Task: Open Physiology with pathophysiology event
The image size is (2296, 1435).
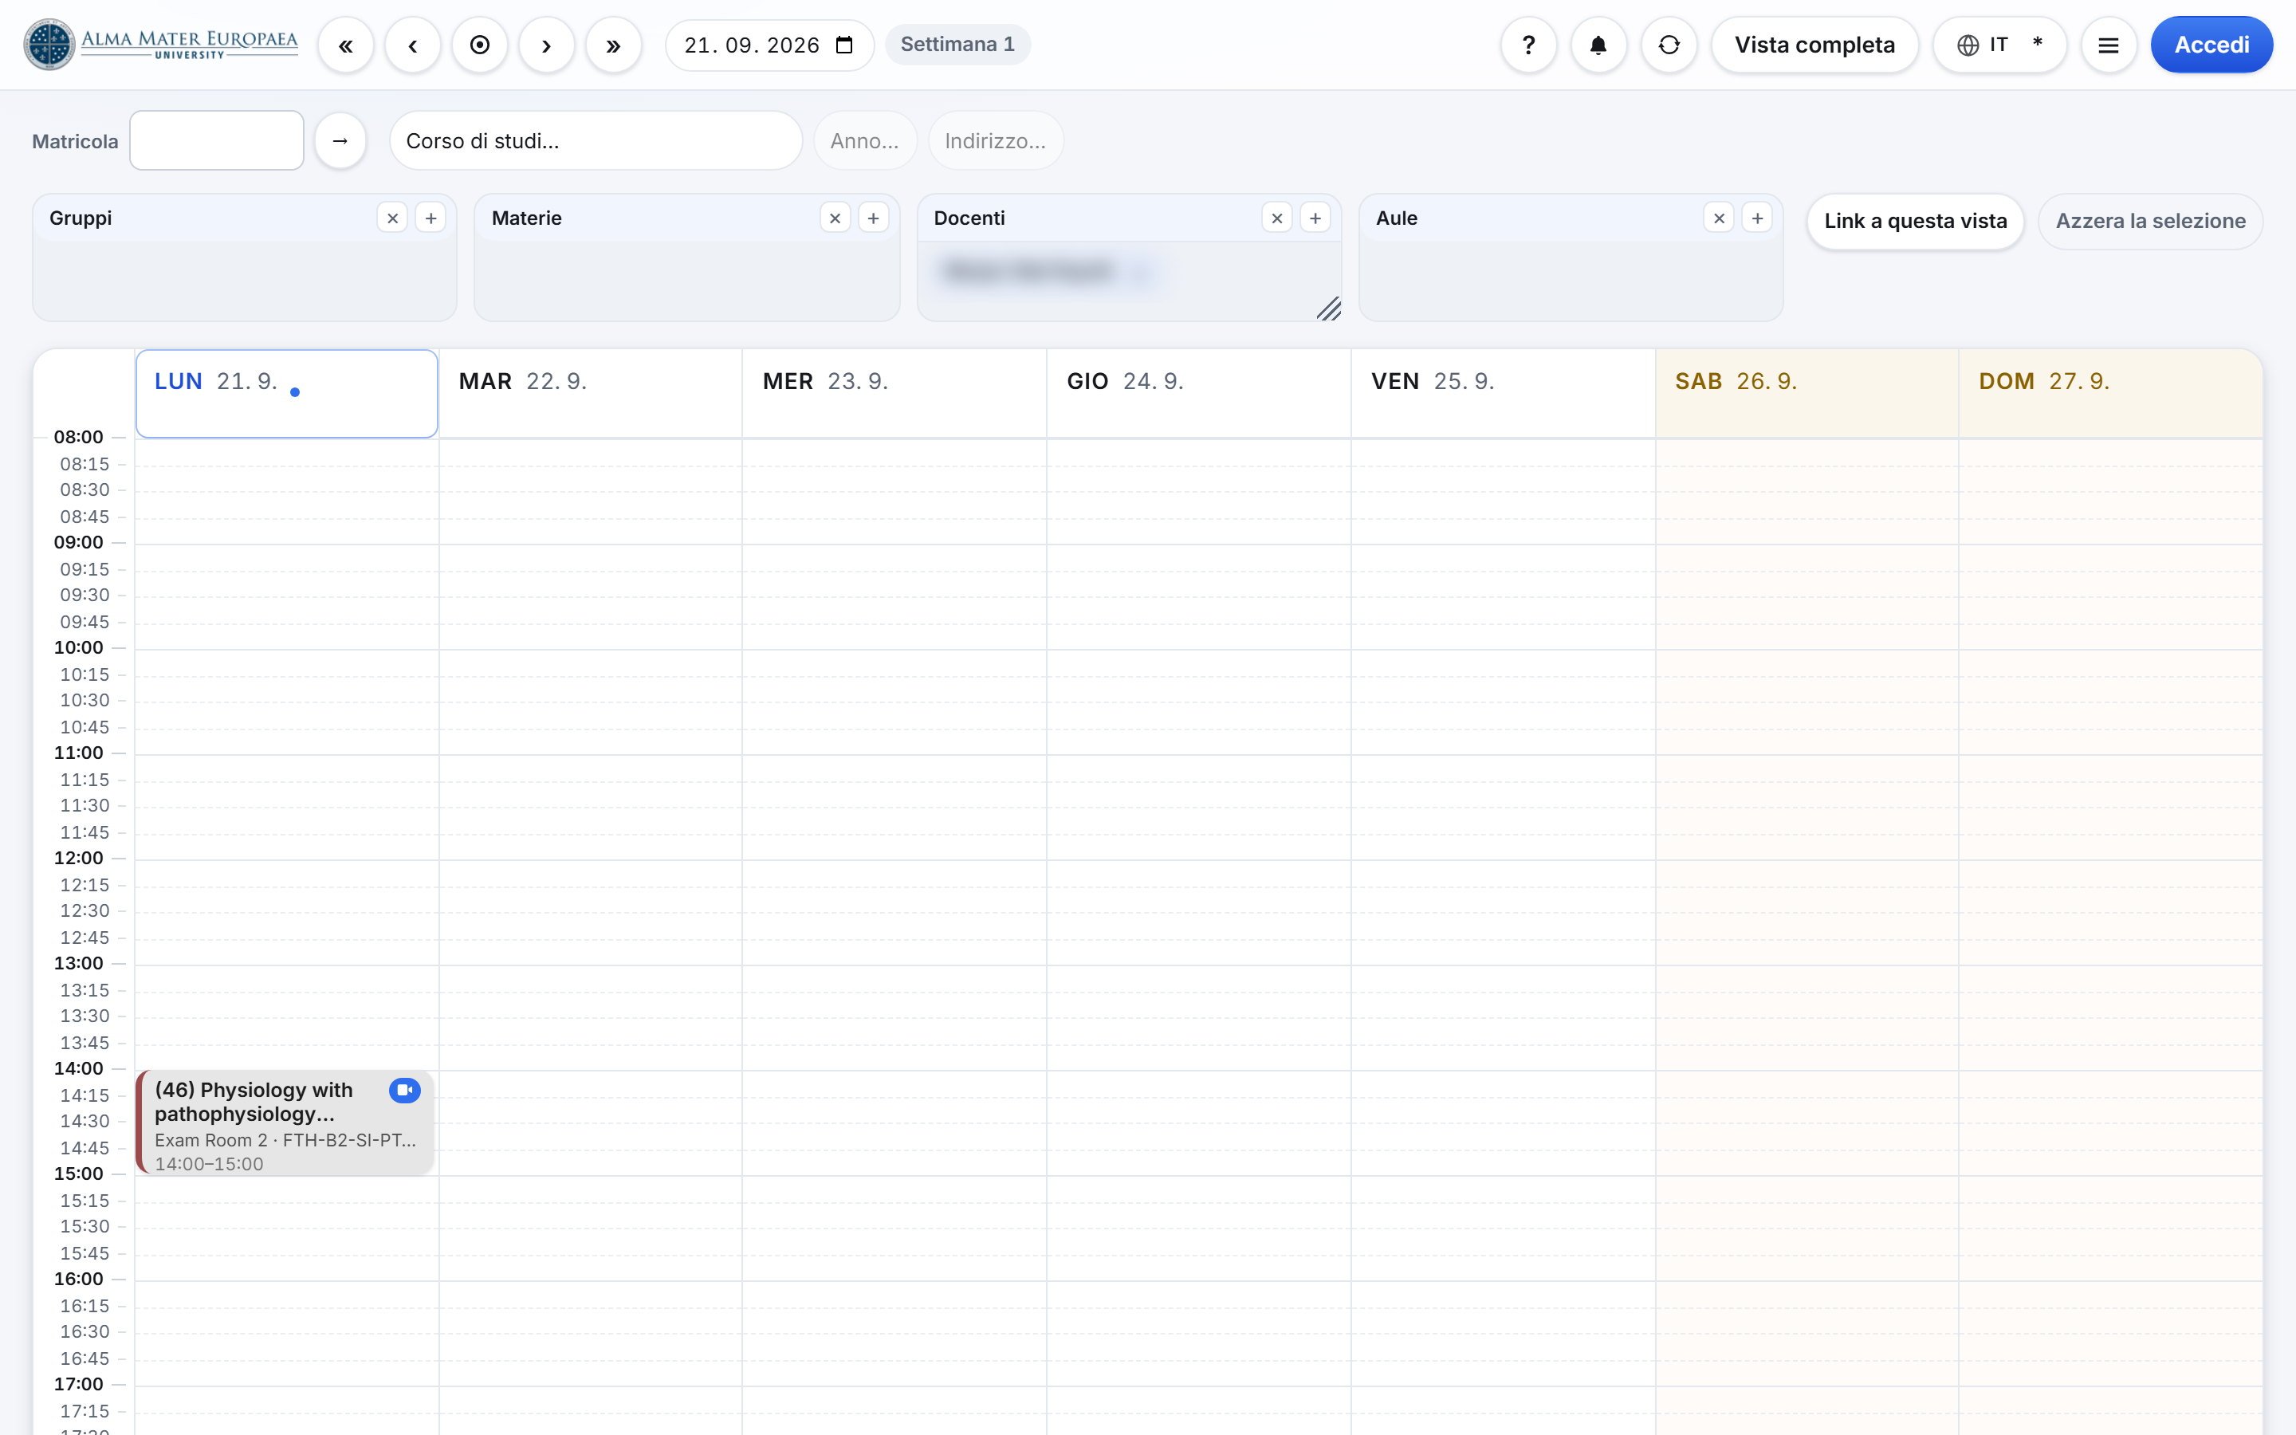Action: click(x=285, y=1124)
